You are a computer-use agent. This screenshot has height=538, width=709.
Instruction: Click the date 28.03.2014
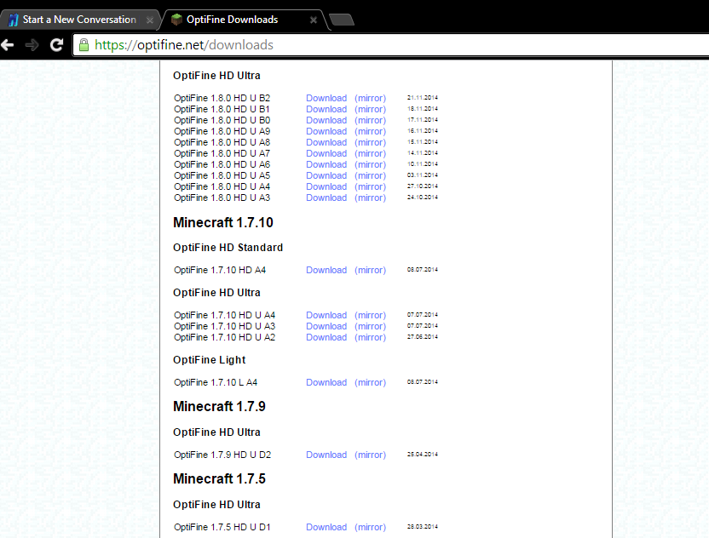423,527
